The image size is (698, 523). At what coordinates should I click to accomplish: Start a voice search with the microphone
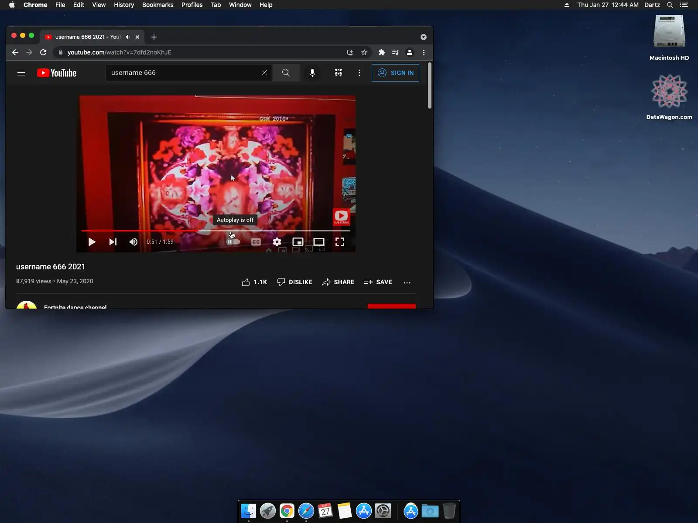(x=312, y=73)
